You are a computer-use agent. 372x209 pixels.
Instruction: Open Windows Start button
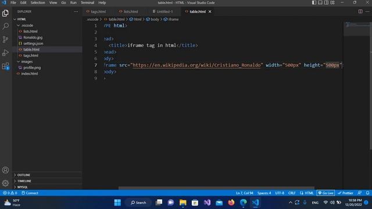(x=117, y=203)
